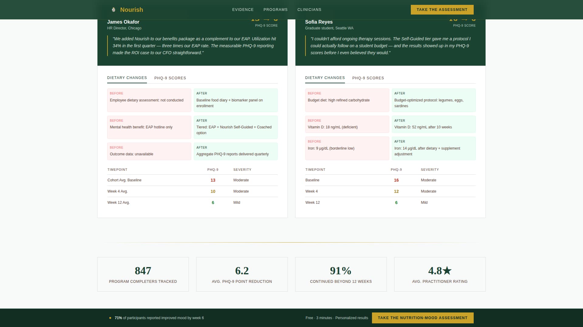Open the Evidence nav item
Screen dimensions: 583x327
point(243,10)
